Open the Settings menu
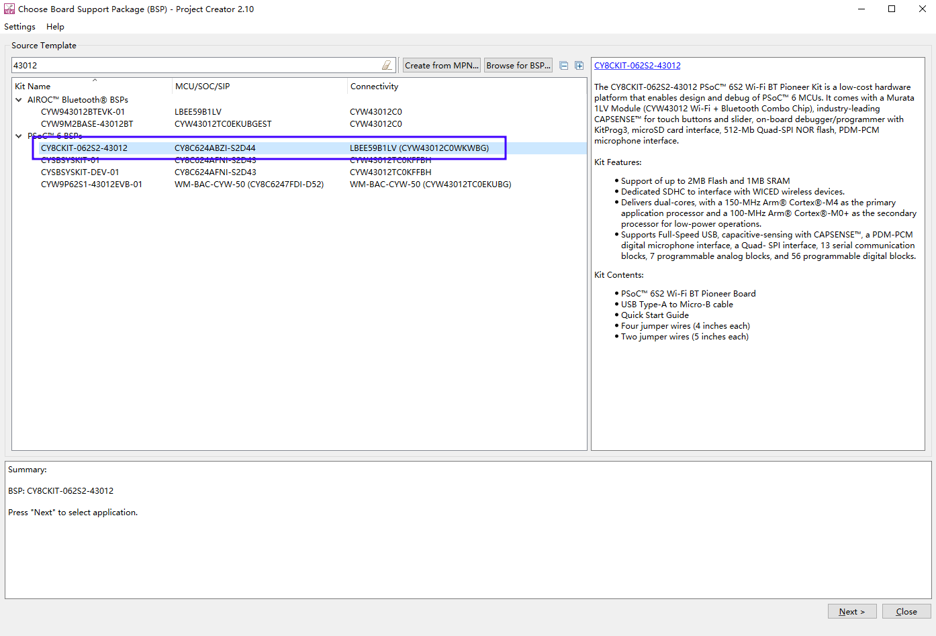 (x=19, y=26)
